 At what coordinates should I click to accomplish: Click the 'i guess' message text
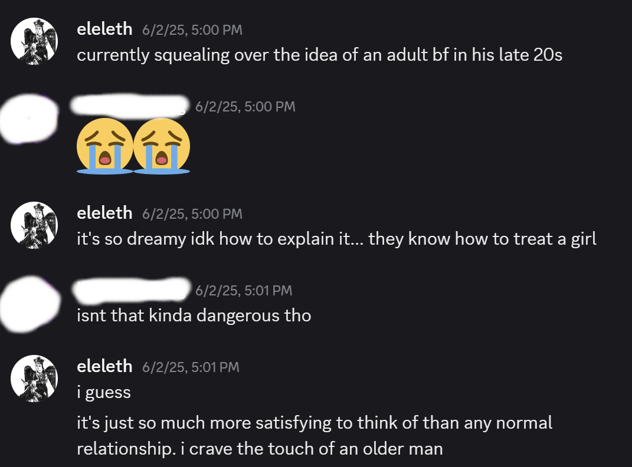coord(104,392)
